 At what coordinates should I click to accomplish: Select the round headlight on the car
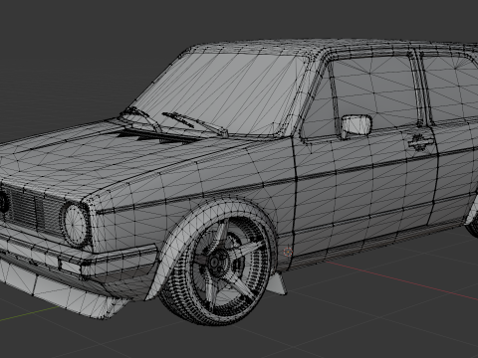[76, 225]
